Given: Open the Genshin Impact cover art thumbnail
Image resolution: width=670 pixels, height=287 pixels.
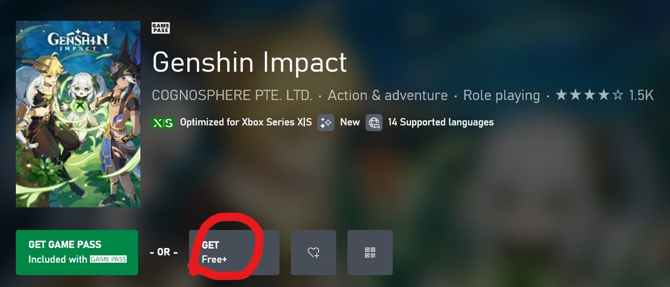Looking at the screenshot, I should coord(78,114).
